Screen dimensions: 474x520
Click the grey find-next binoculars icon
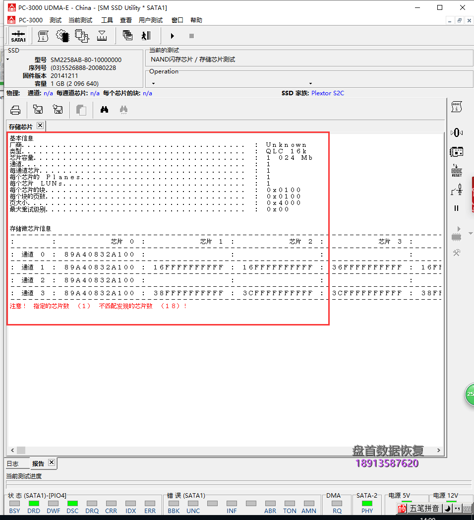pos(123,110)
